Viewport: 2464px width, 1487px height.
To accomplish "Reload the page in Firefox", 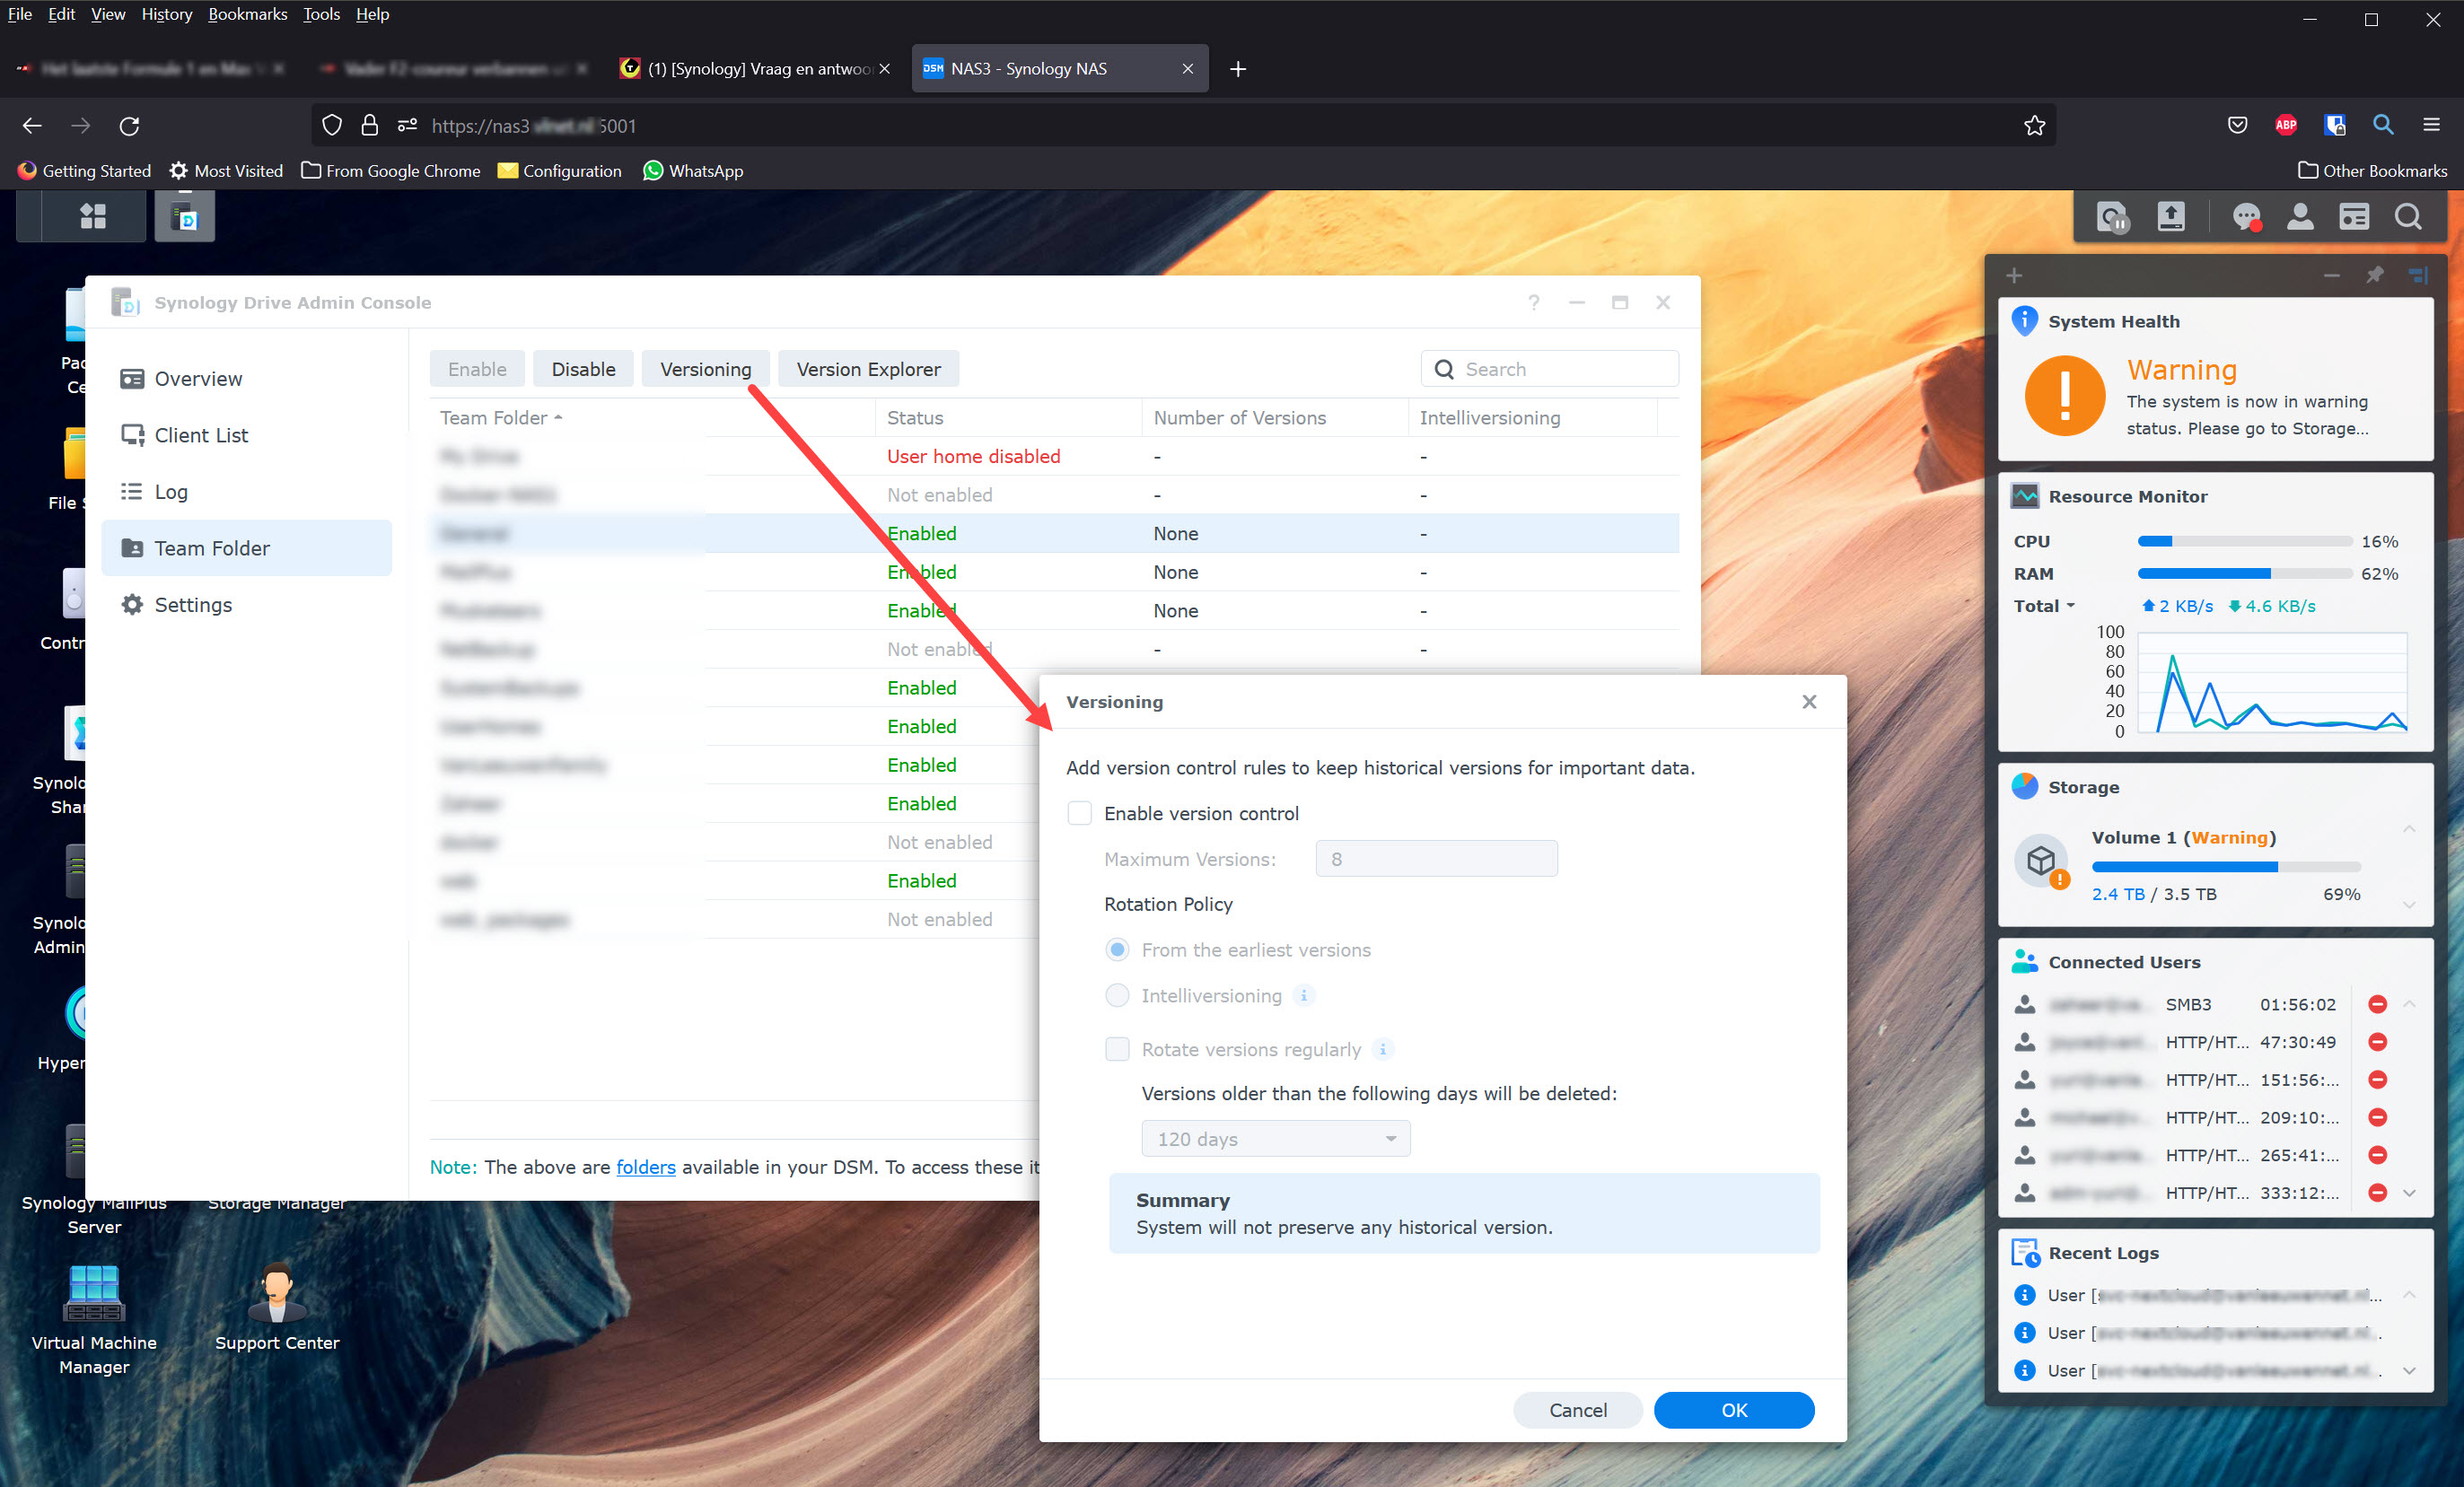I will [129, 125].
